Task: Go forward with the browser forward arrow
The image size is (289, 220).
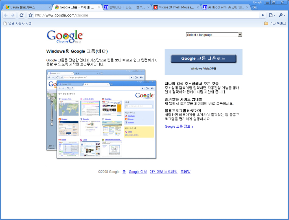Action: (x=13, y=15)
